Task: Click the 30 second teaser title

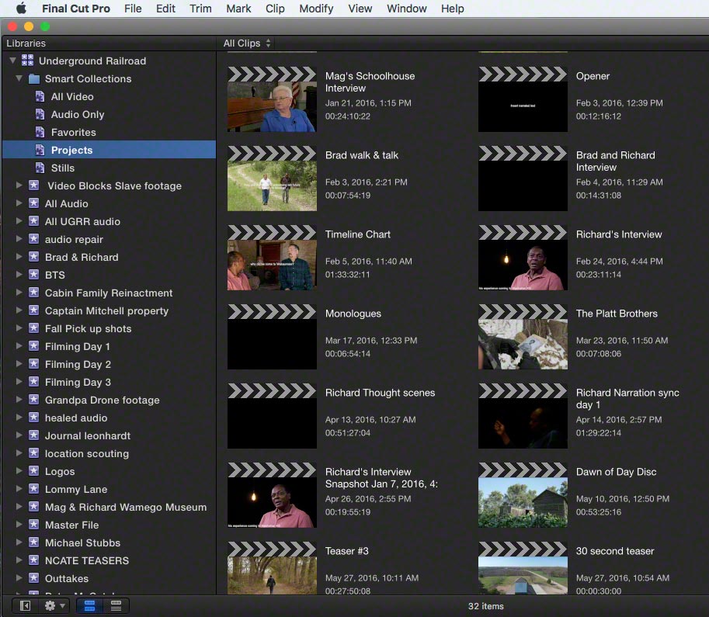Action: tap(615, 550)
